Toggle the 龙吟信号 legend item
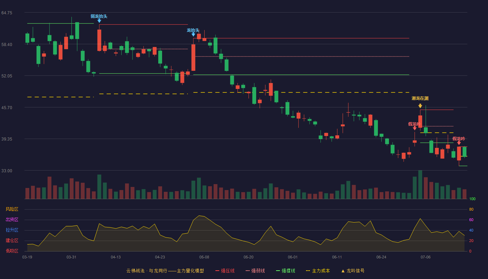 (352, 271)
